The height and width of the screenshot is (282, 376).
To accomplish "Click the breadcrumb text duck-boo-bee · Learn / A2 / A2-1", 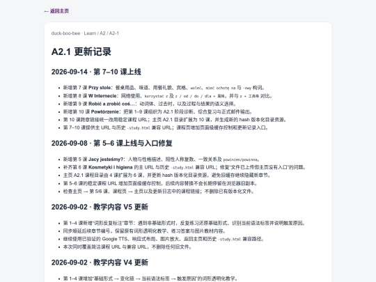I will click(85, 33).
